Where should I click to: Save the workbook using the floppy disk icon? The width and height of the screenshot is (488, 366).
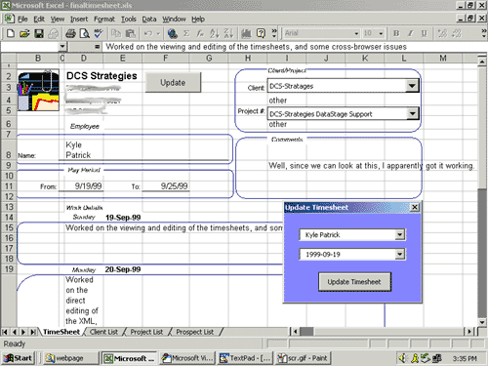pos(39,33)
